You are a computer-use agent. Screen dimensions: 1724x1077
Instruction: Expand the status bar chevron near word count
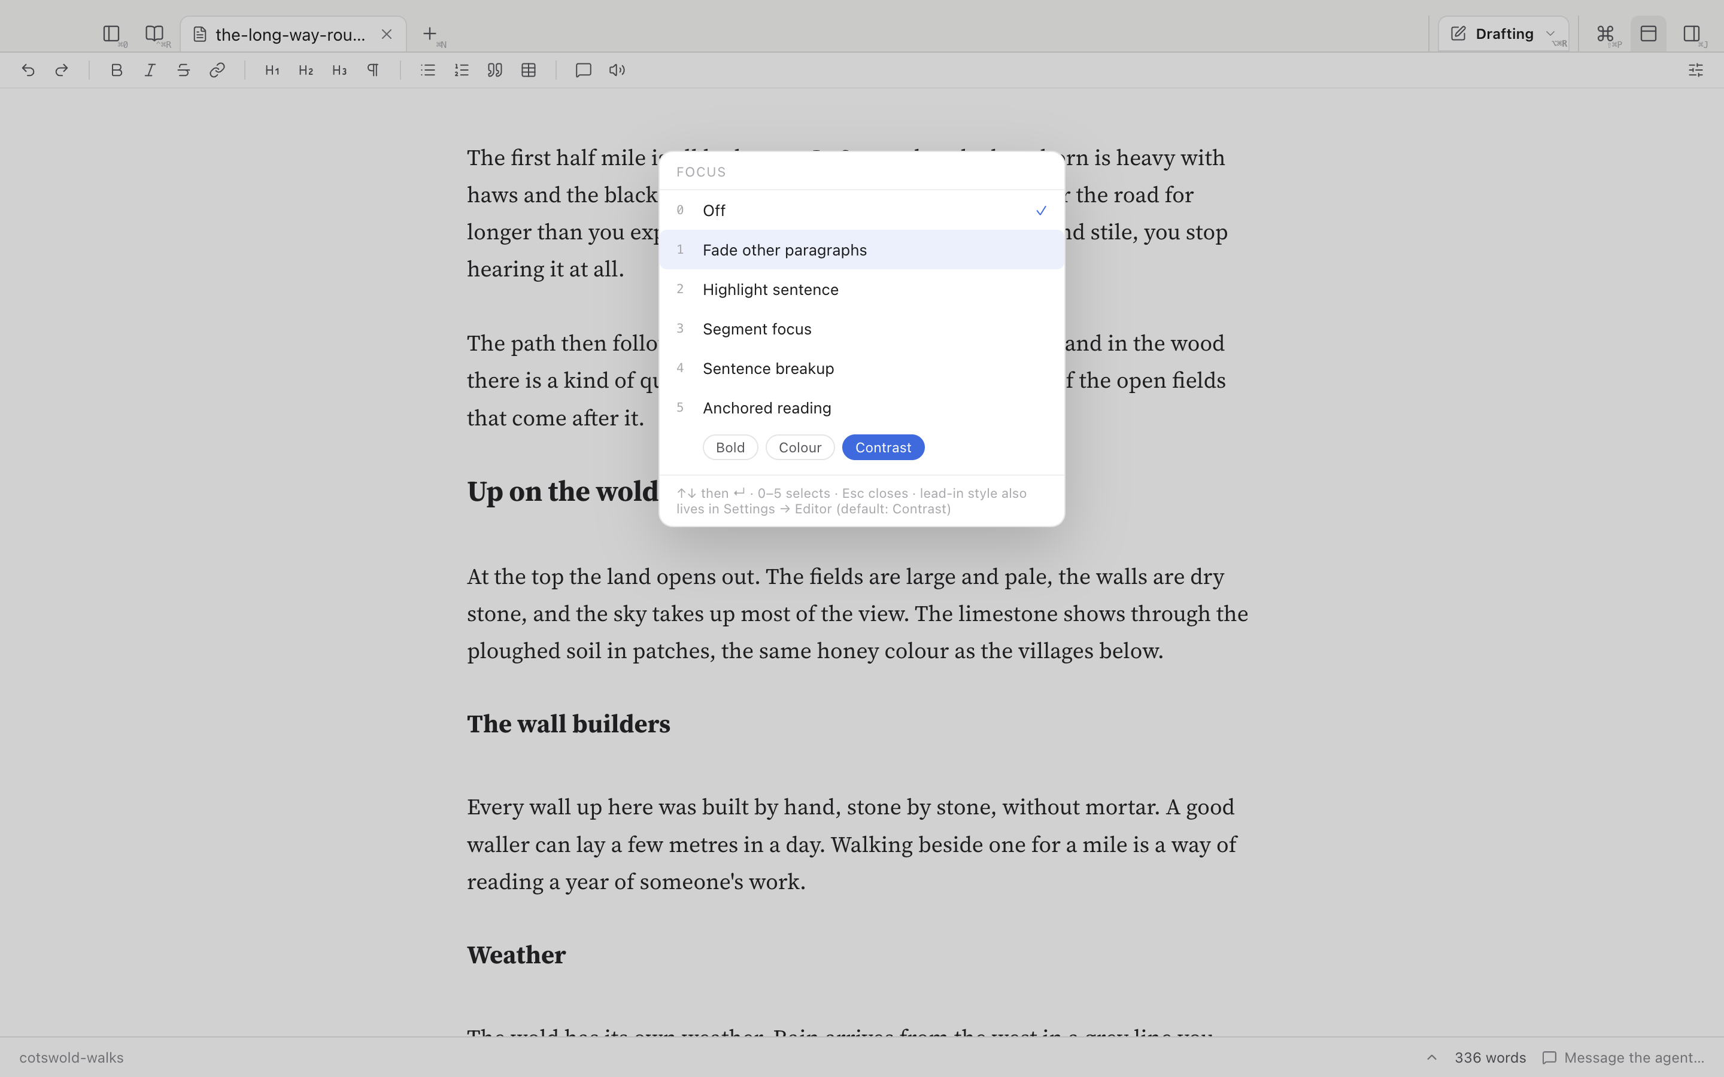tap(1432, 1057)
